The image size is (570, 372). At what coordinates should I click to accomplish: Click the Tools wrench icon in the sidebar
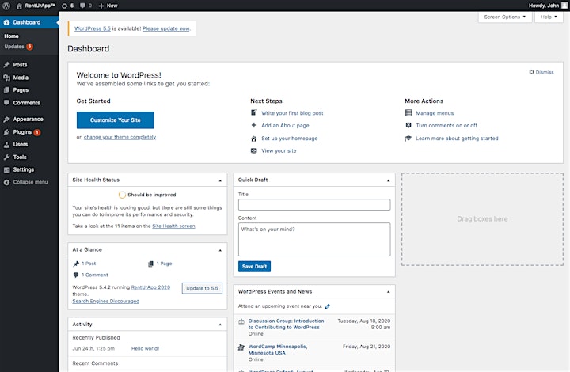coord(6,158)
